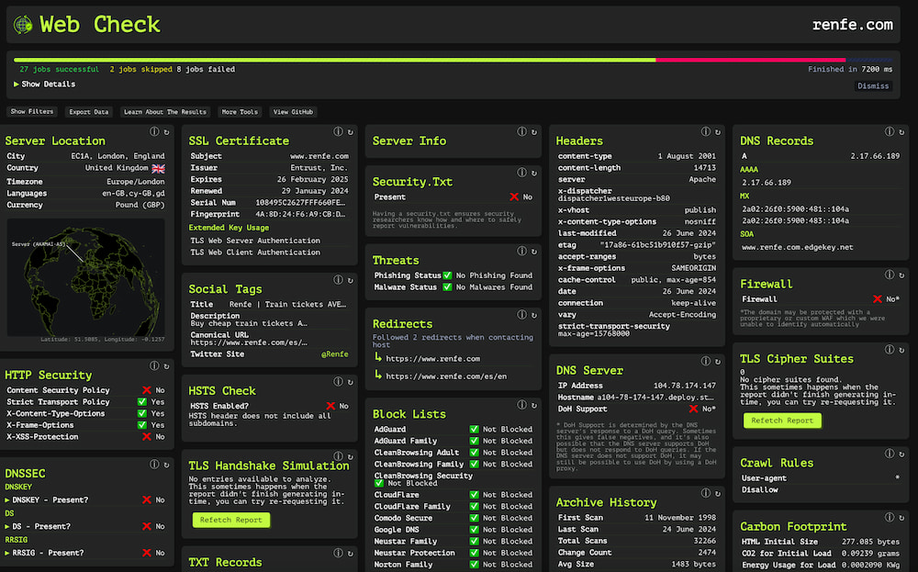
Task: Refresh the Security.Txt card
Action: tap(534, 174)
